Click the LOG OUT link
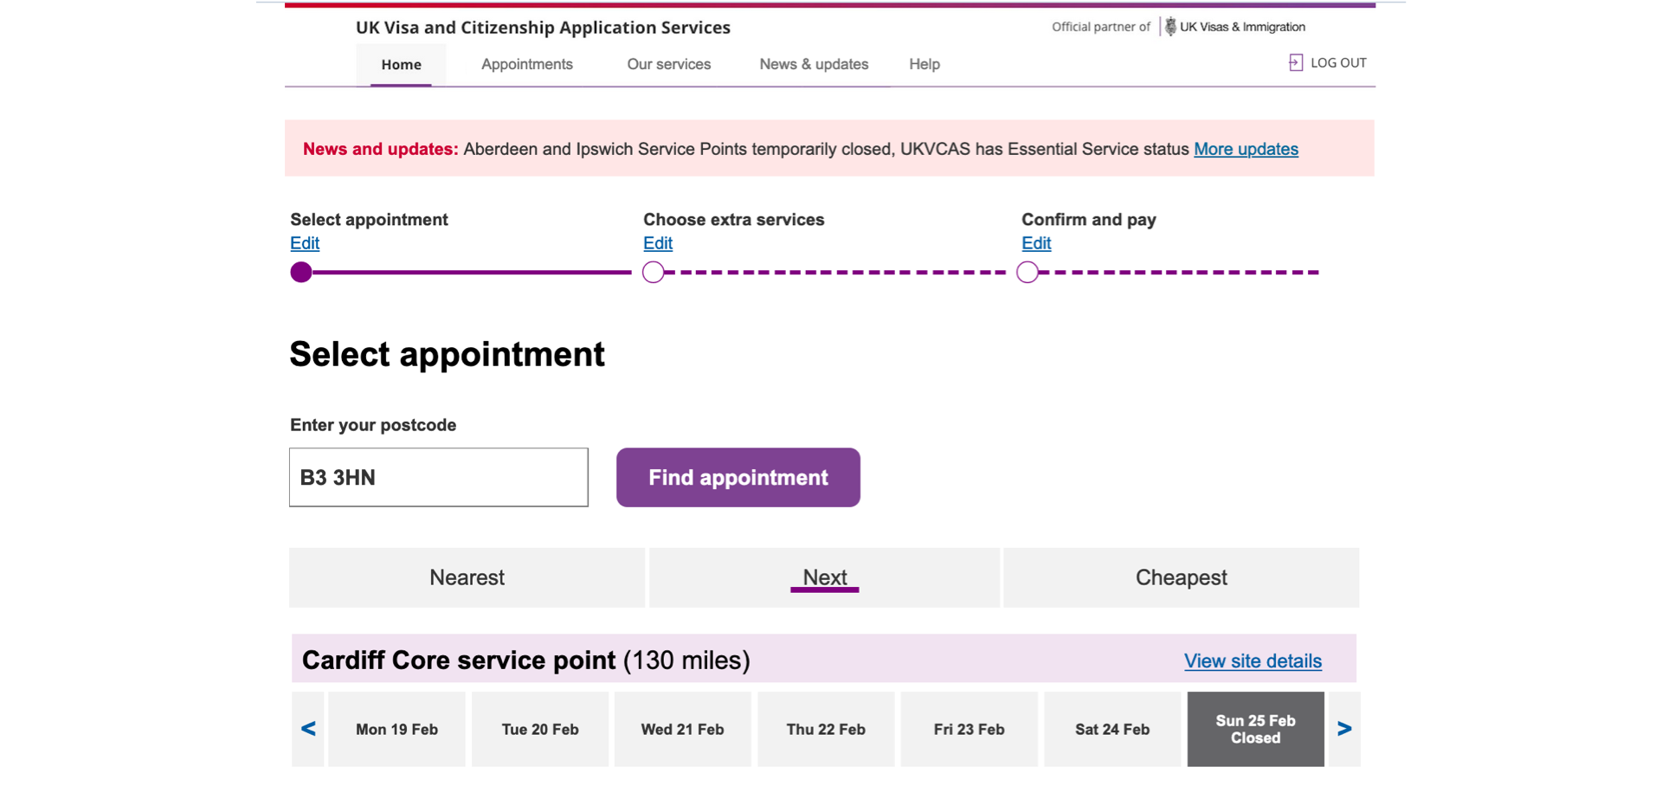Image resolution: width=1662 pixels, height=786 pixels. point(1338,62)
